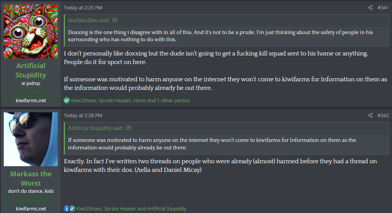The height and width of the screenshot is (213, 392).
Task: Open the Artificial Stupidity username profile under the avatar
Action: (31, 70)
